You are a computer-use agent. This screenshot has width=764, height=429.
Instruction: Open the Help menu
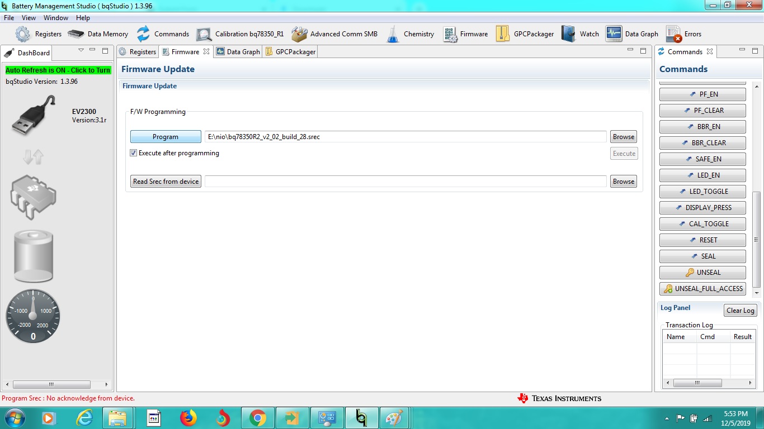click(x=83, y=18)
